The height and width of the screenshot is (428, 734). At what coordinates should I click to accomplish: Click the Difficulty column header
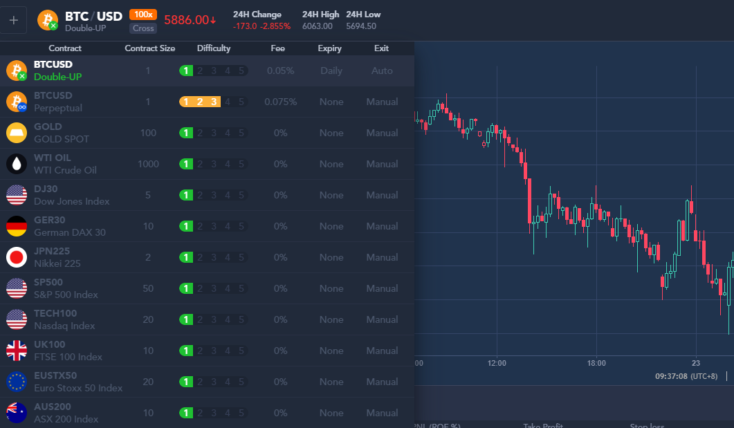coord(214,48)
